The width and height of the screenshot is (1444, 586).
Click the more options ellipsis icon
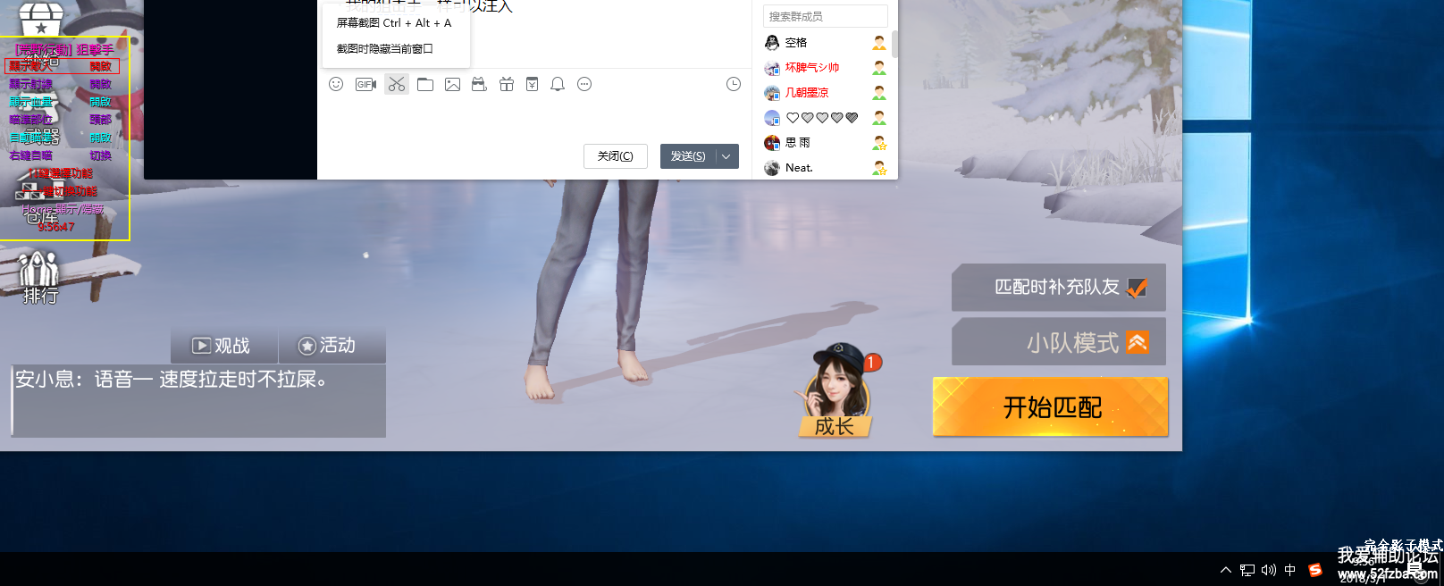coord(584,84)
